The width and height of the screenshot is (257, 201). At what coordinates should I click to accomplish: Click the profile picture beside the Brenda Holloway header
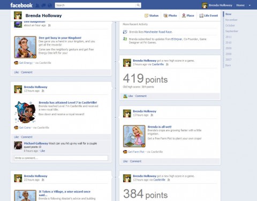pyautogui.click(x=18, y=16)
